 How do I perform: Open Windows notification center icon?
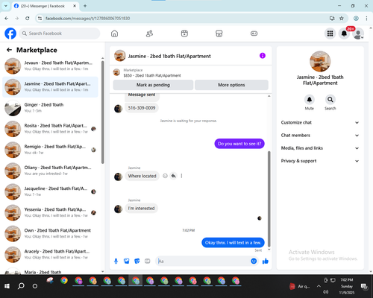click(x=364, y=286)
